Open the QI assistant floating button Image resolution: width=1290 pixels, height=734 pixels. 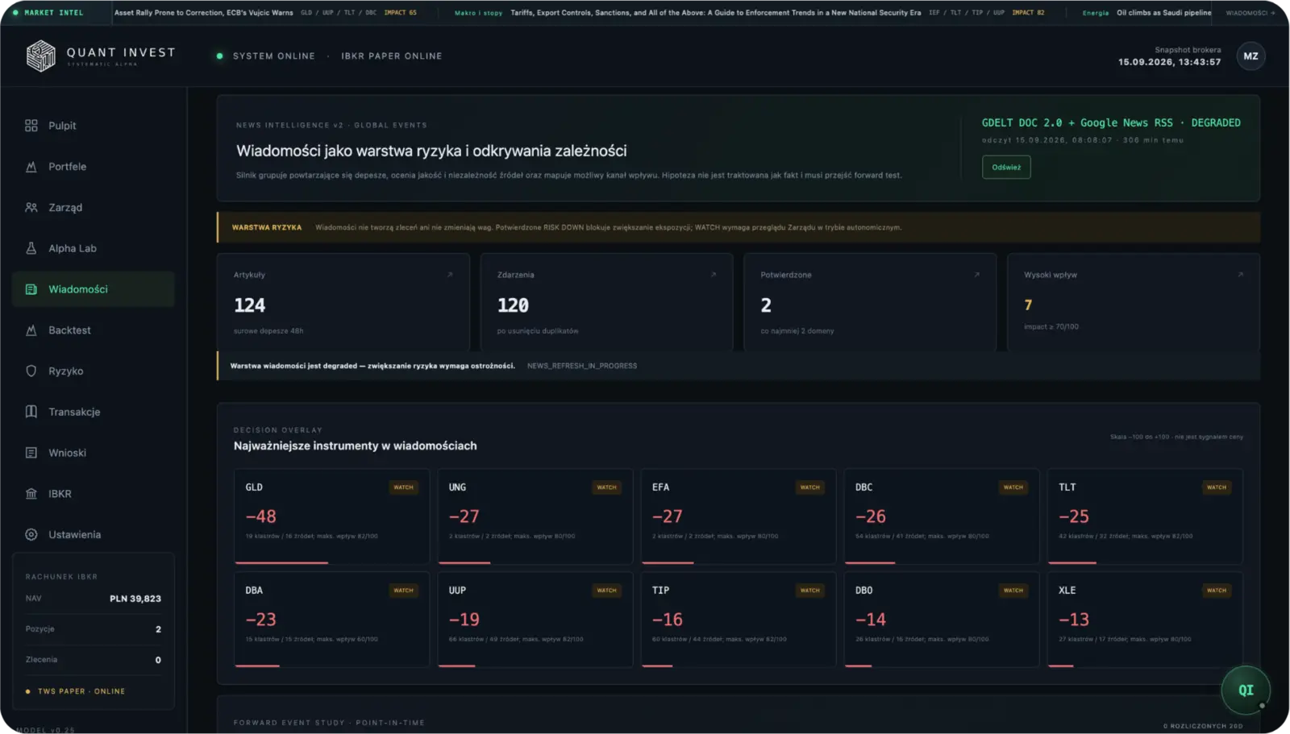tap(1246, 690)
